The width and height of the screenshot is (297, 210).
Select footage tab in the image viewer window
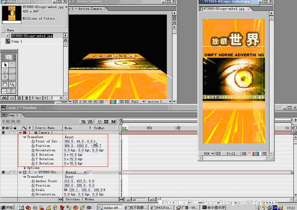(225, 9)
